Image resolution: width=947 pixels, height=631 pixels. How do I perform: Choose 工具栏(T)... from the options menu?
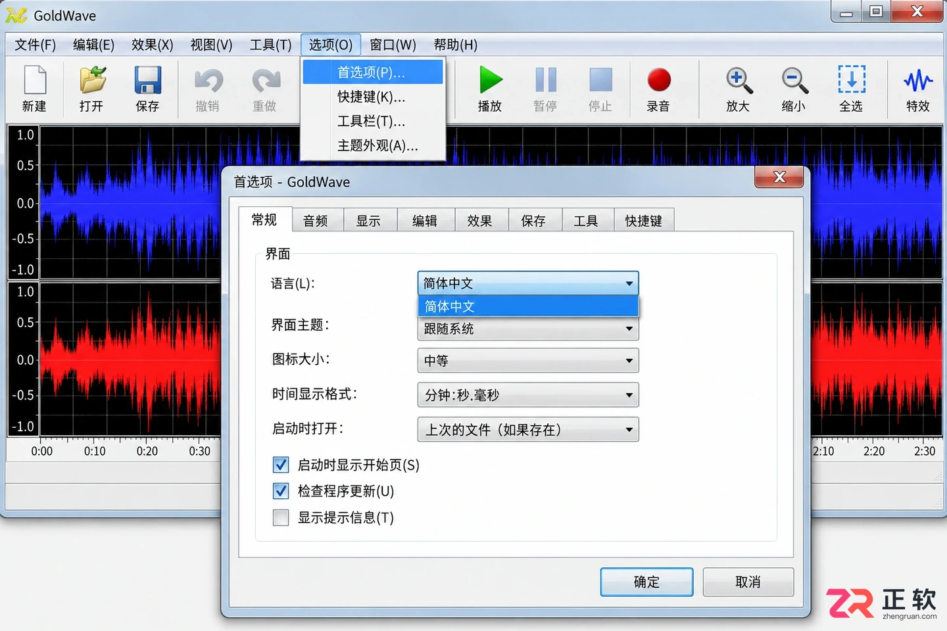tap(373, 122)
